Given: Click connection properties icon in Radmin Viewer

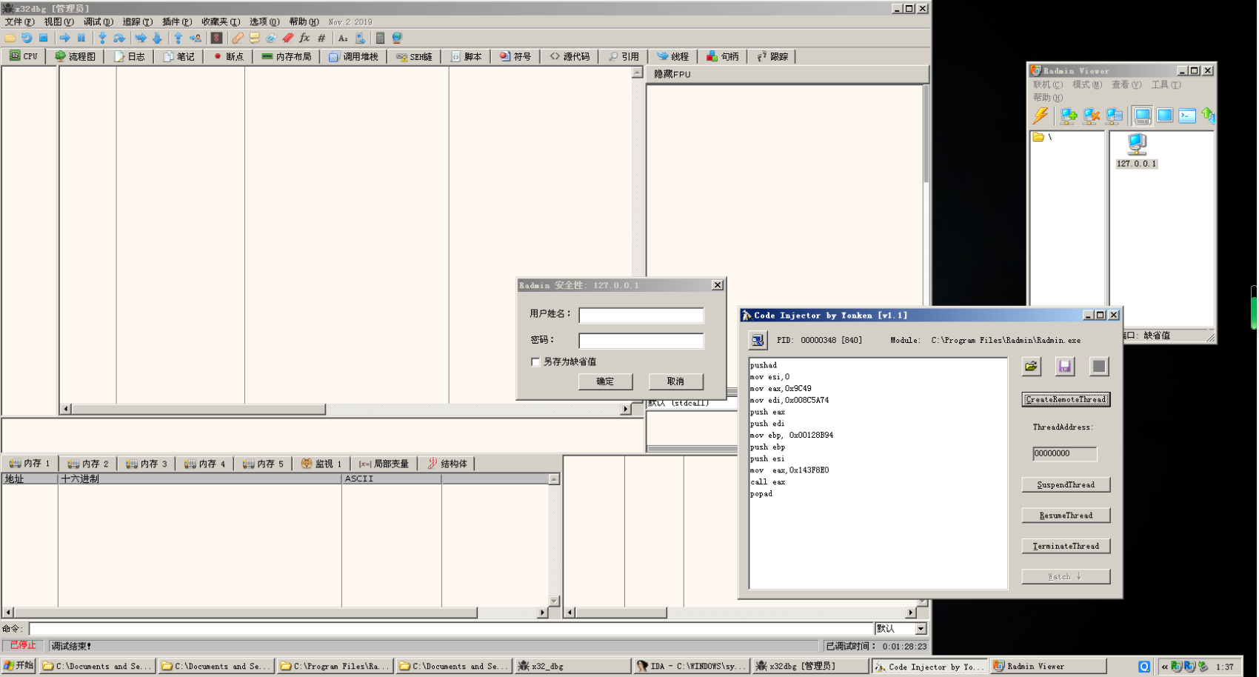Looking at the screenshot, I should pos(1114,116).
